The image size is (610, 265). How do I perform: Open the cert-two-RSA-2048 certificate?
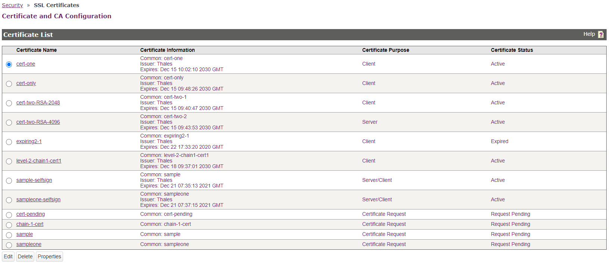pos(38,102)
